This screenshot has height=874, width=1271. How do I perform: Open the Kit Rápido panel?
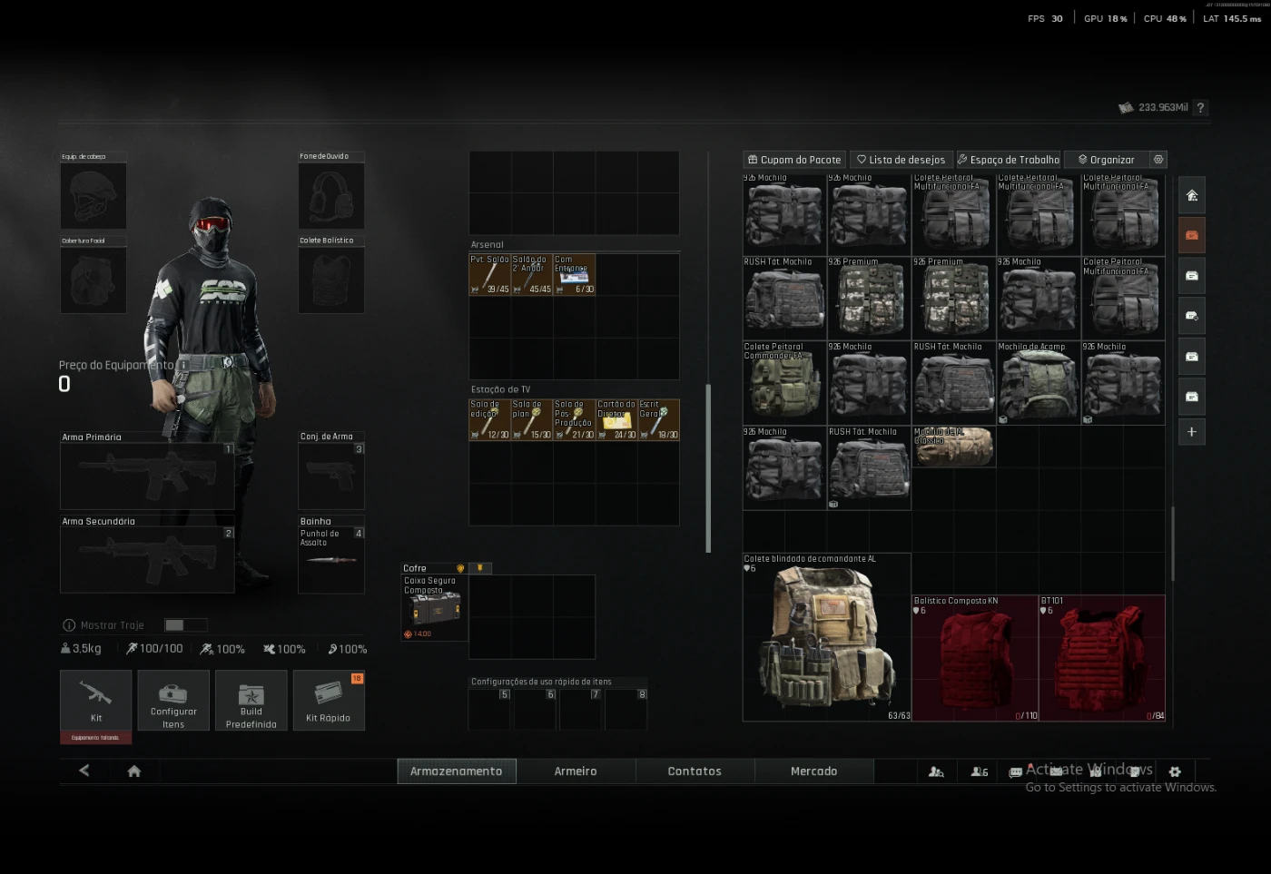(x=328, y=700)
